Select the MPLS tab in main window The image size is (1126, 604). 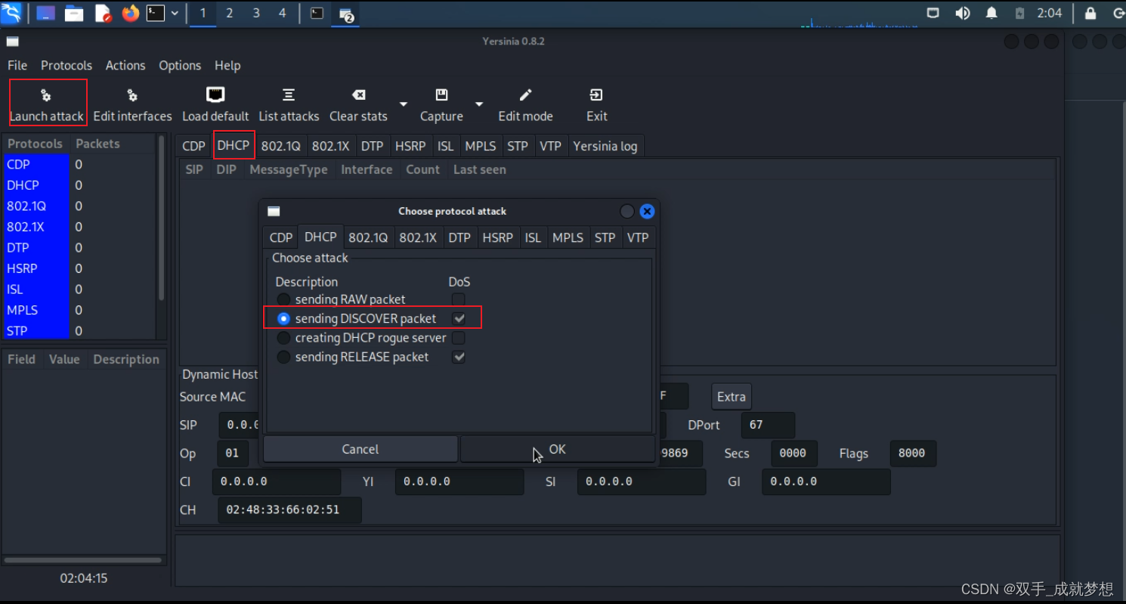pyautogui.click(x=481, y=146)
